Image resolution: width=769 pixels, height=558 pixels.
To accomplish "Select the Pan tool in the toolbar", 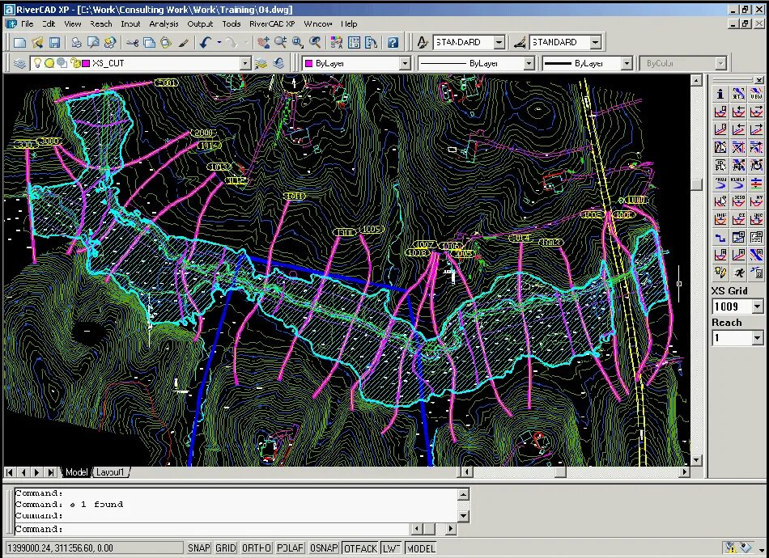I will [266, 42].
